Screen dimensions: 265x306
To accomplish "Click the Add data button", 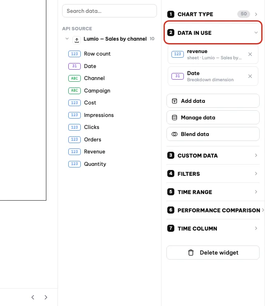I will coord(213,101).
